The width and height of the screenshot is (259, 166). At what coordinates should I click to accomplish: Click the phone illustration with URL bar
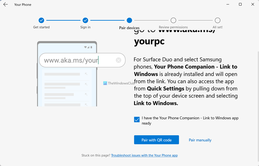(81, 74)
